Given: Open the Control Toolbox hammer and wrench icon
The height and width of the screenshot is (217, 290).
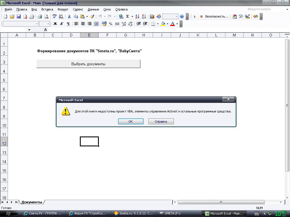Looking at the screenshot, I should pos(241,16).
